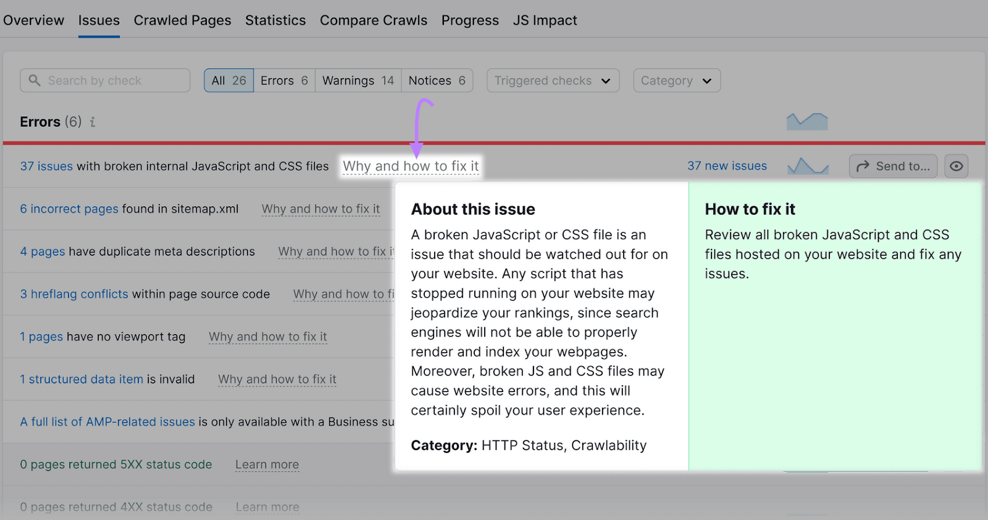Go to the JS Impact tab
The width and height of the screenshot is (988, 520).
pos(545,20)
